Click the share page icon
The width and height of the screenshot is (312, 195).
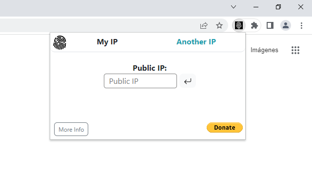coord(204,25)
